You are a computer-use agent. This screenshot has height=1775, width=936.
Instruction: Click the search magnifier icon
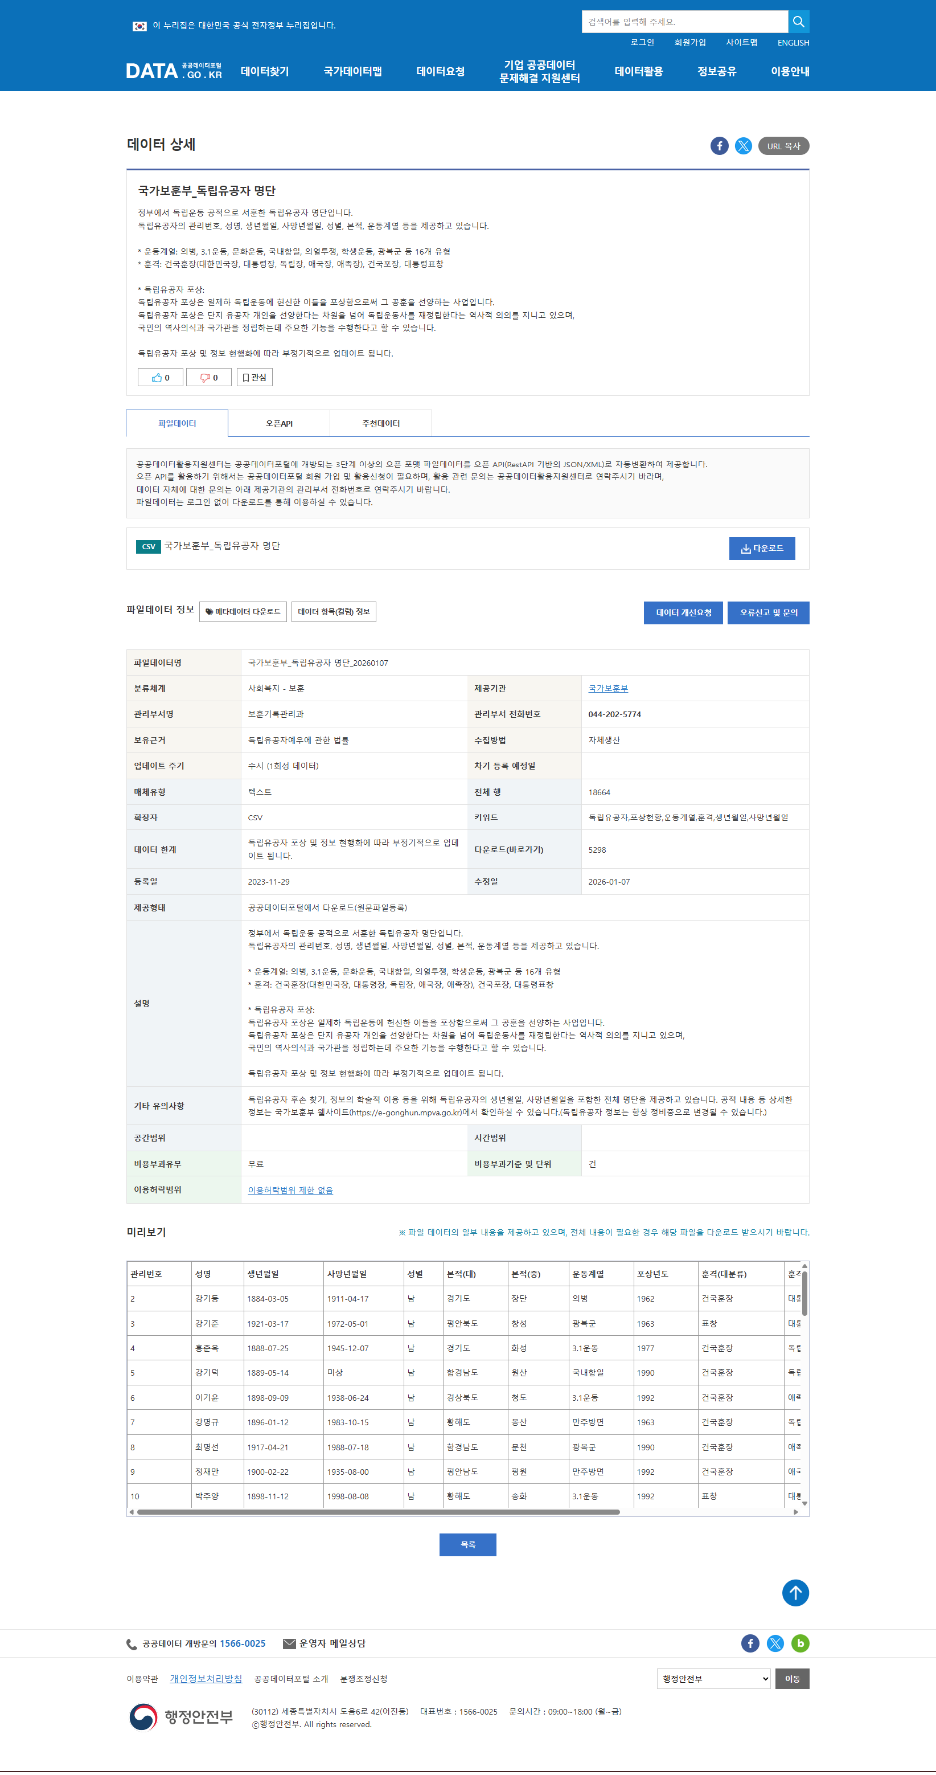(798, 21)
